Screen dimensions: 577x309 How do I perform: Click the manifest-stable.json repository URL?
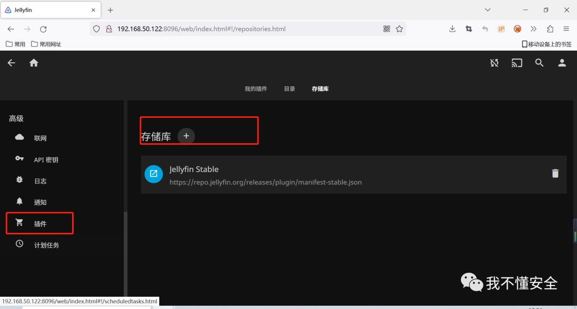(266, 182)
